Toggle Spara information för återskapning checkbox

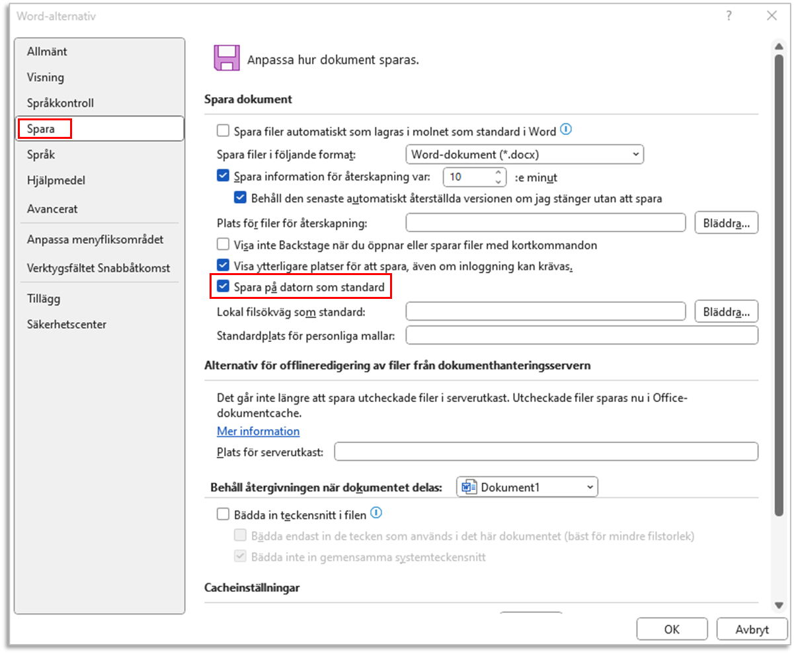tap(223, 177)
